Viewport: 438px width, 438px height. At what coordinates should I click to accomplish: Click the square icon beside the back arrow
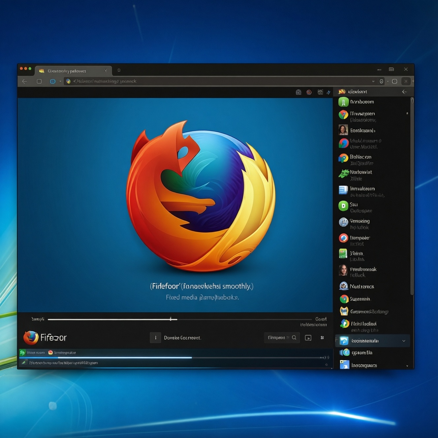[x=39, y=81]
